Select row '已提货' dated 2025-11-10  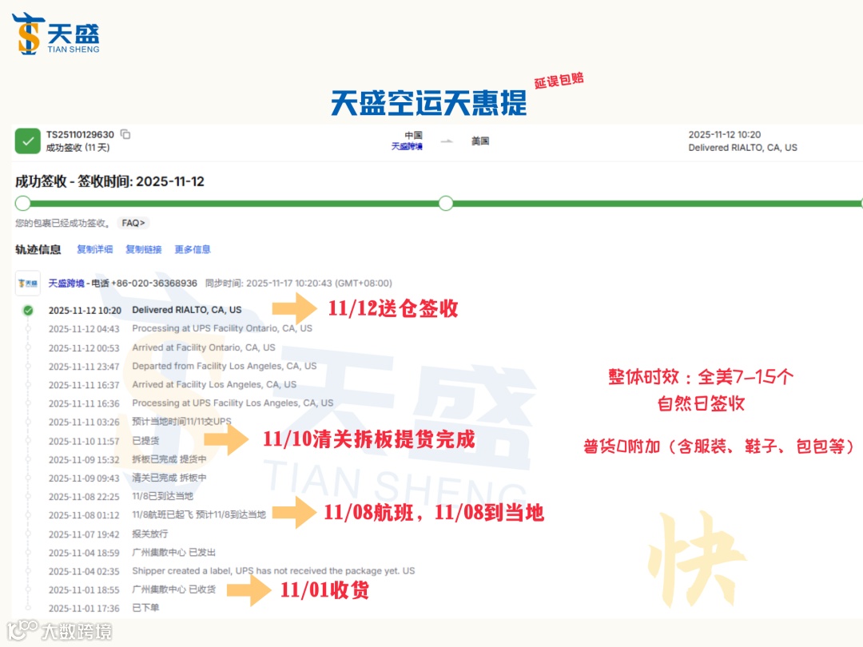pyautogui.click(x=103, y=441)
